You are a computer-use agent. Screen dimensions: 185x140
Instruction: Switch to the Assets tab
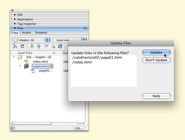pyautogui.click(x=27, y=32)
